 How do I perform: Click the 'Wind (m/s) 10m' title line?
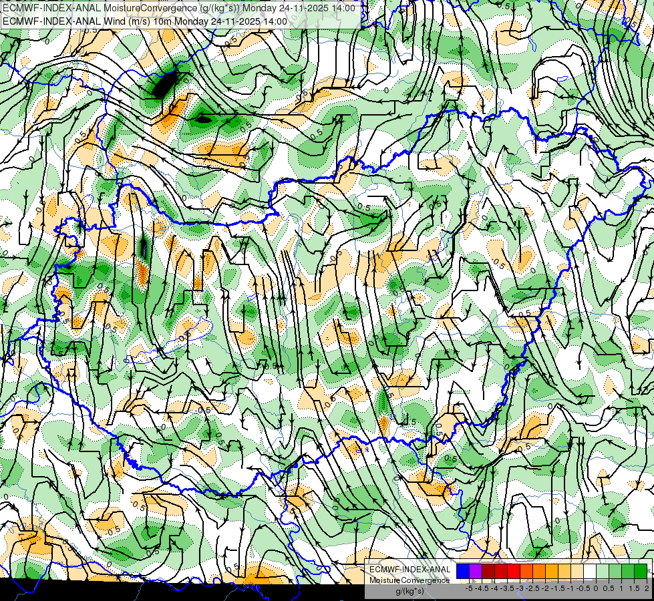pos(145,21)
